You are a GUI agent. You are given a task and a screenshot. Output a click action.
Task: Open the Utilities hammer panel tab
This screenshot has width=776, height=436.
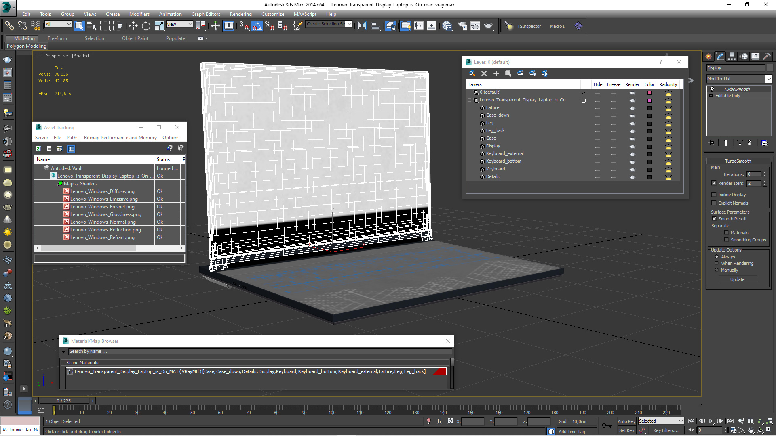[x=767, y=57]
